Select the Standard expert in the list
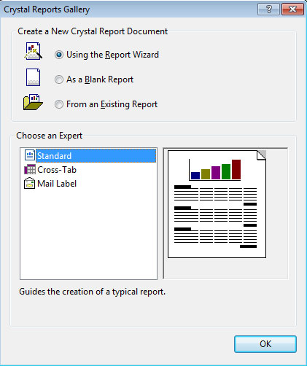 96,155
